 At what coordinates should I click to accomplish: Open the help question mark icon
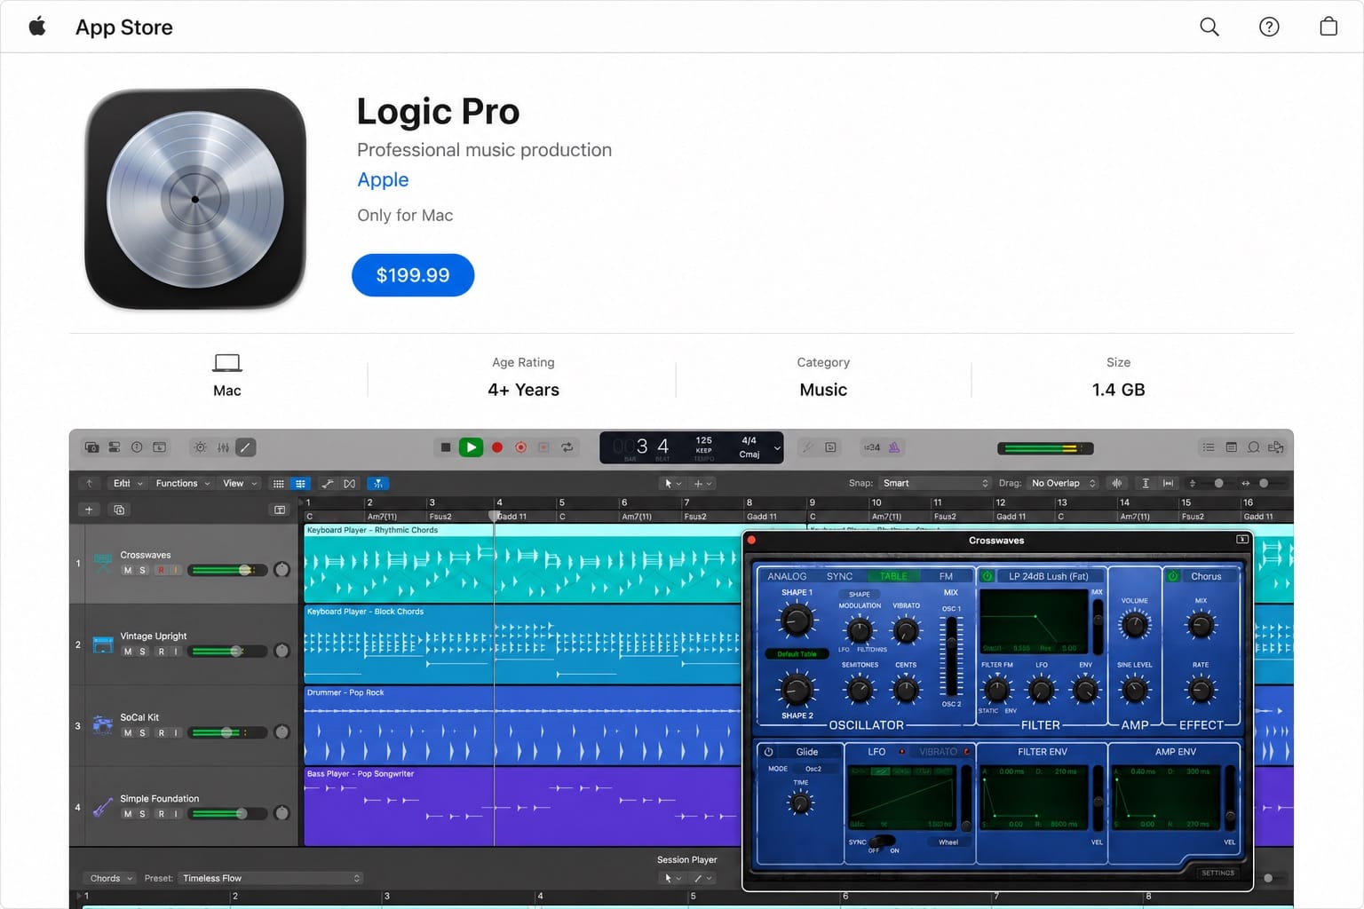(x=1269, y=27)
